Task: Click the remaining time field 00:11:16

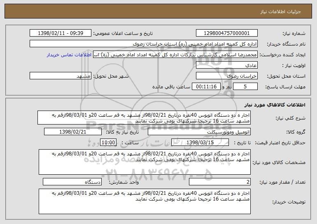Action: click(x=206, y=87)
